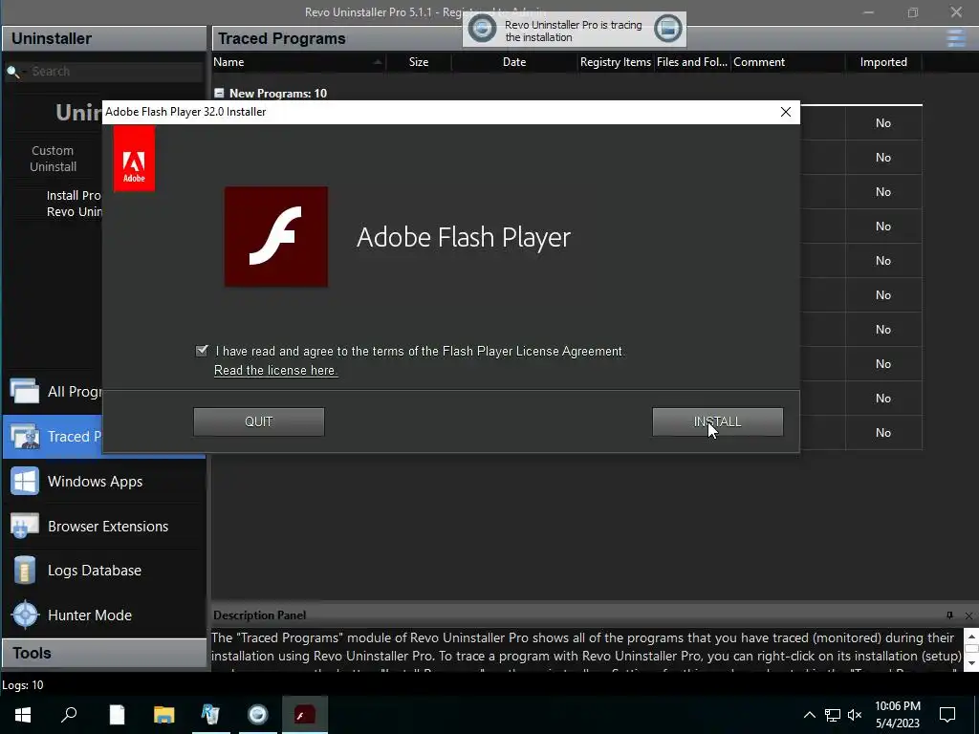Sort by Files and Fol... column
The height and width of the screenshot is (734, 979).
pos(692,62)
